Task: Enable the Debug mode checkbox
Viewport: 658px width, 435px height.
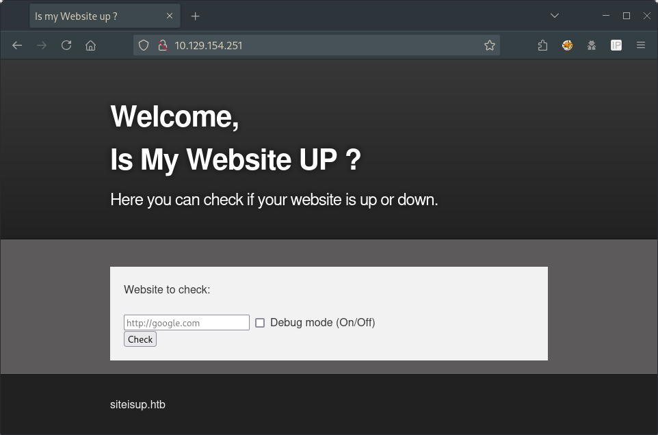Action: pos(260,323)
